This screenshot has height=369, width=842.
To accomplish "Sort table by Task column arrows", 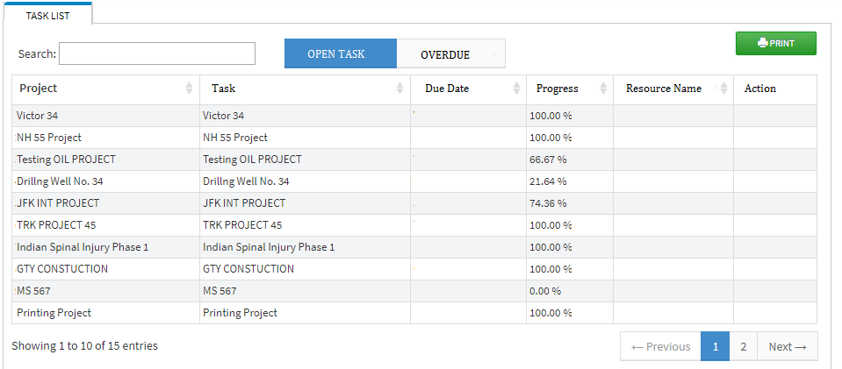I will click(399, 89).
